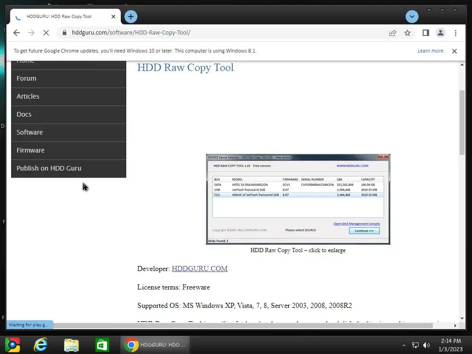The height and width of the screenshot is (354, 472).
Task: Click the 'License terms: Freeware' text
Action: pyautogui.click(x=173, y=287)
